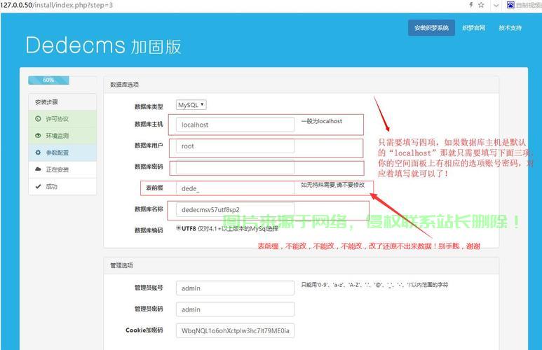542x350 pixels.
Task: Click the paw icon in browser toolbar
Action: point(510,5)
